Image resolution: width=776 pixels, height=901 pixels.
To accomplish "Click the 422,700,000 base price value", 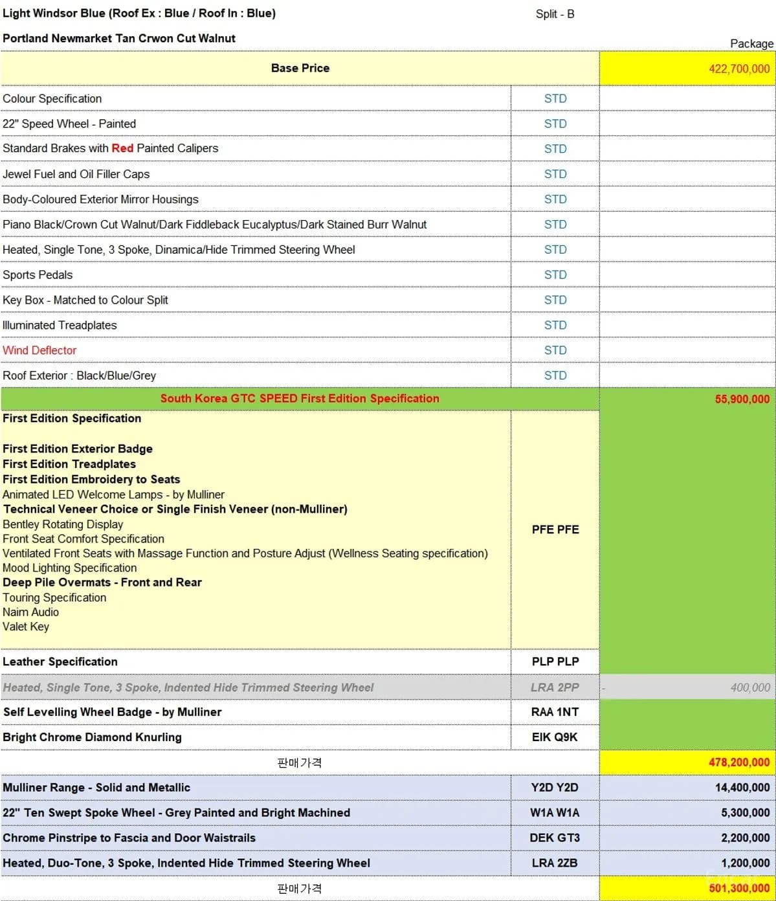I will click(739, 69).
